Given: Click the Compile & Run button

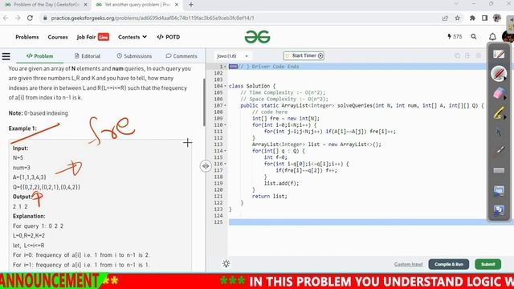Looking at the screenshot, I should [x=449, y=264].
